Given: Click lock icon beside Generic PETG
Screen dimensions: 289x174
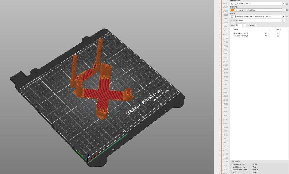Looking at the screenshot, I should 236,10.
